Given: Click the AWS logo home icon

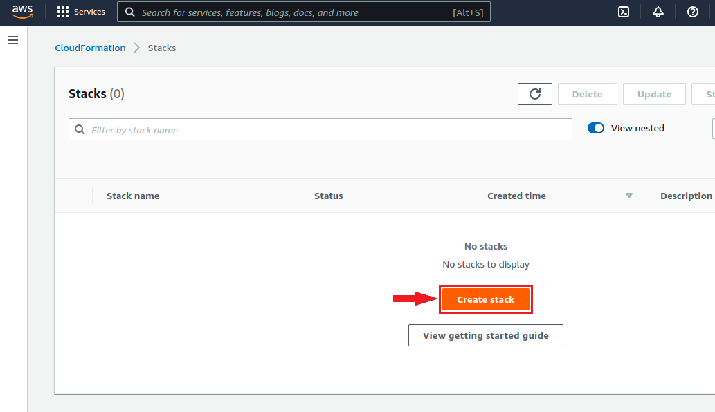Looking at the screenshot, I should pos(22,12).
